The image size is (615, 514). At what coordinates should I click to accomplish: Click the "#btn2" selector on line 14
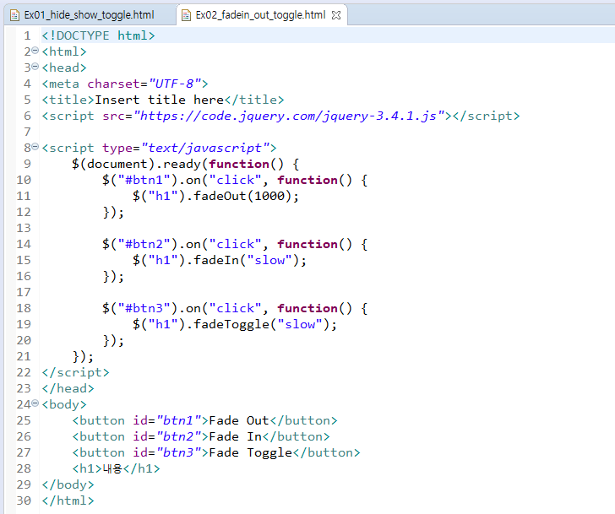point(144,245)
